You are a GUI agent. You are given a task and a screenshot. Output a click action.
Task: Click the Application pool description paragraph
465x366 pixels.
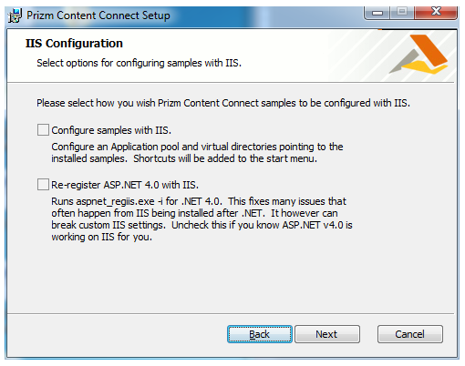[x=197, y=153]
